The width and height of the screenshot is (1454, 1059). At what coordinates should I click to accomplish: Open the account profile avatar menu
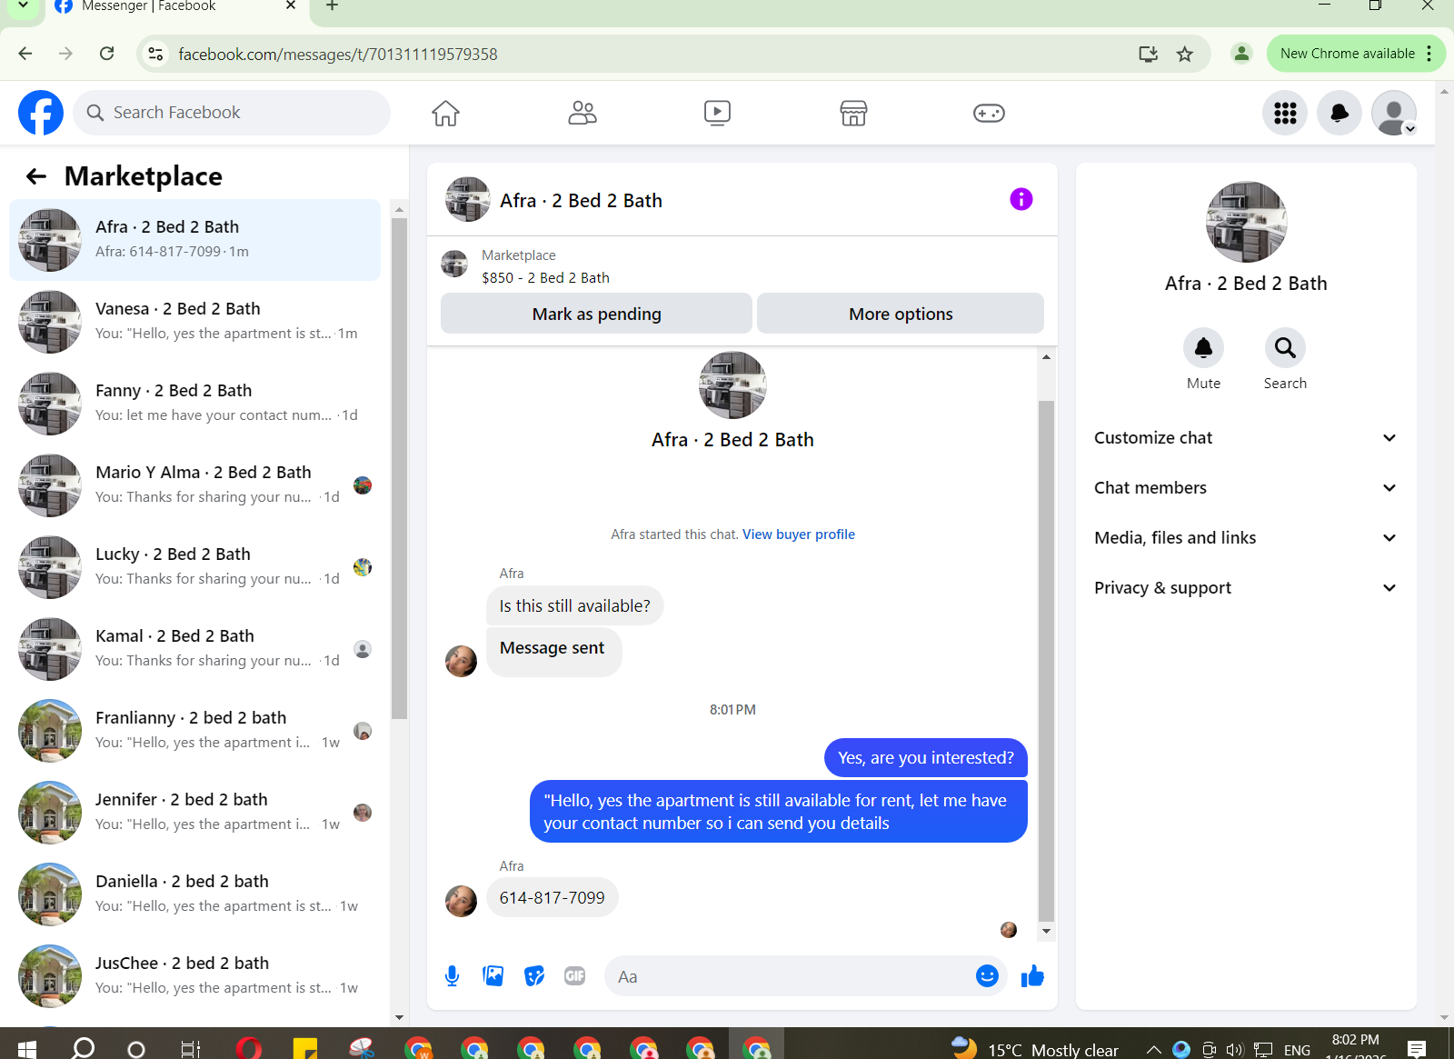coord(1394,113)
